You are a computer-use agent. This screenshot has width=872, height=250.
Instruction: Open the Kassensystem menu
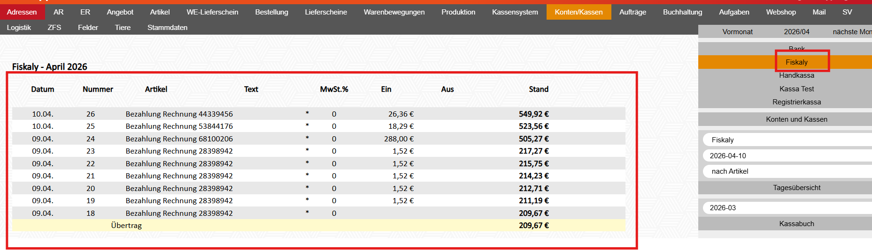[515, 12]
